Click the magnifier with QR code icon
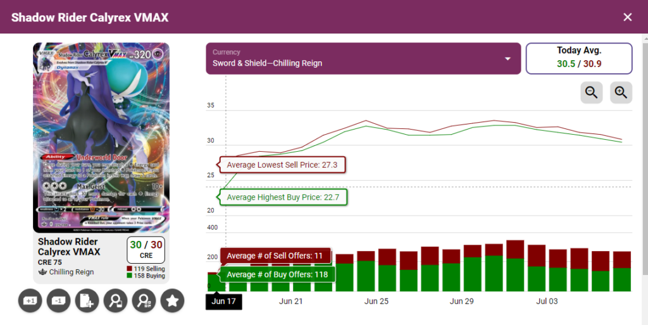648x325 pixels. pos(144,300)
